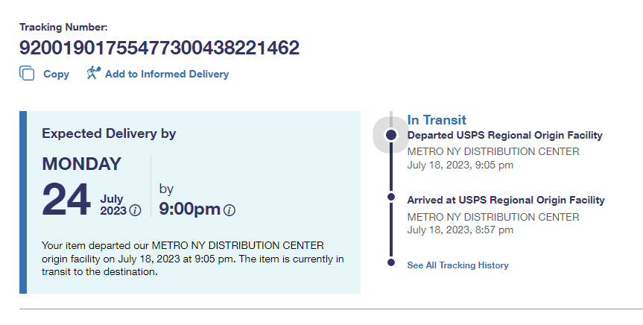Click the Copy clipboard icon
Image resolution: width=643 pixels, height=325 pixels.
point(28,74)
